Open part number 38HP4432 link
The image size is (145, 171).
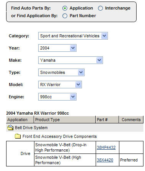(x=106, y=147)
